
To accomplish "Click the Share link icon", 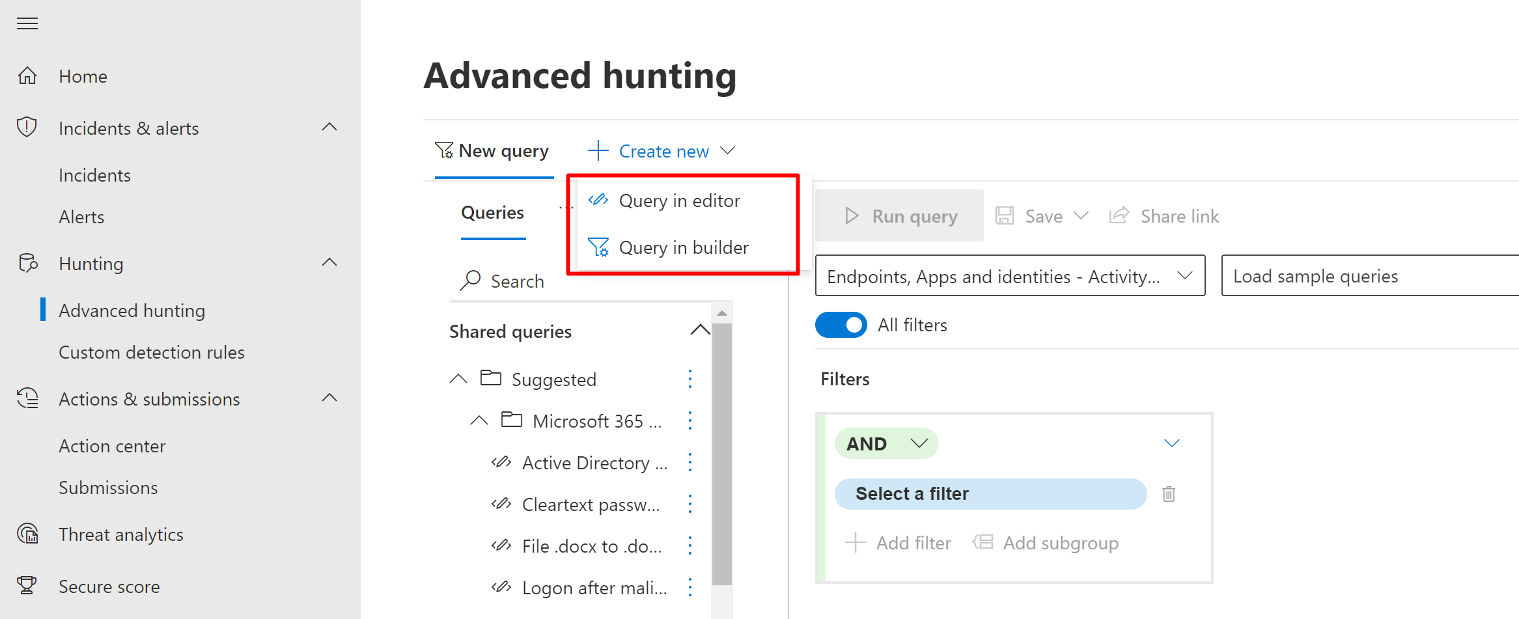I will [1119, 215].
